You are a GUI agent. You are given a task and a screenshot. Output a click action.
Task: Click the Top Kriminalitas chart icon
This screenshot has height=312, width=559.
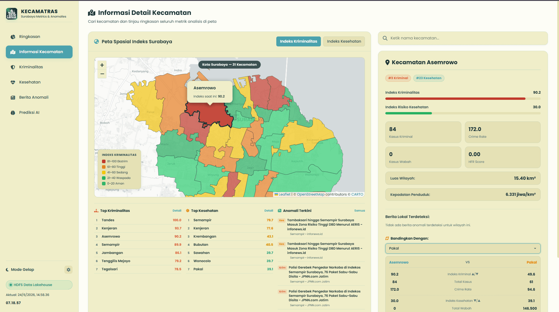tap(96, 211)
